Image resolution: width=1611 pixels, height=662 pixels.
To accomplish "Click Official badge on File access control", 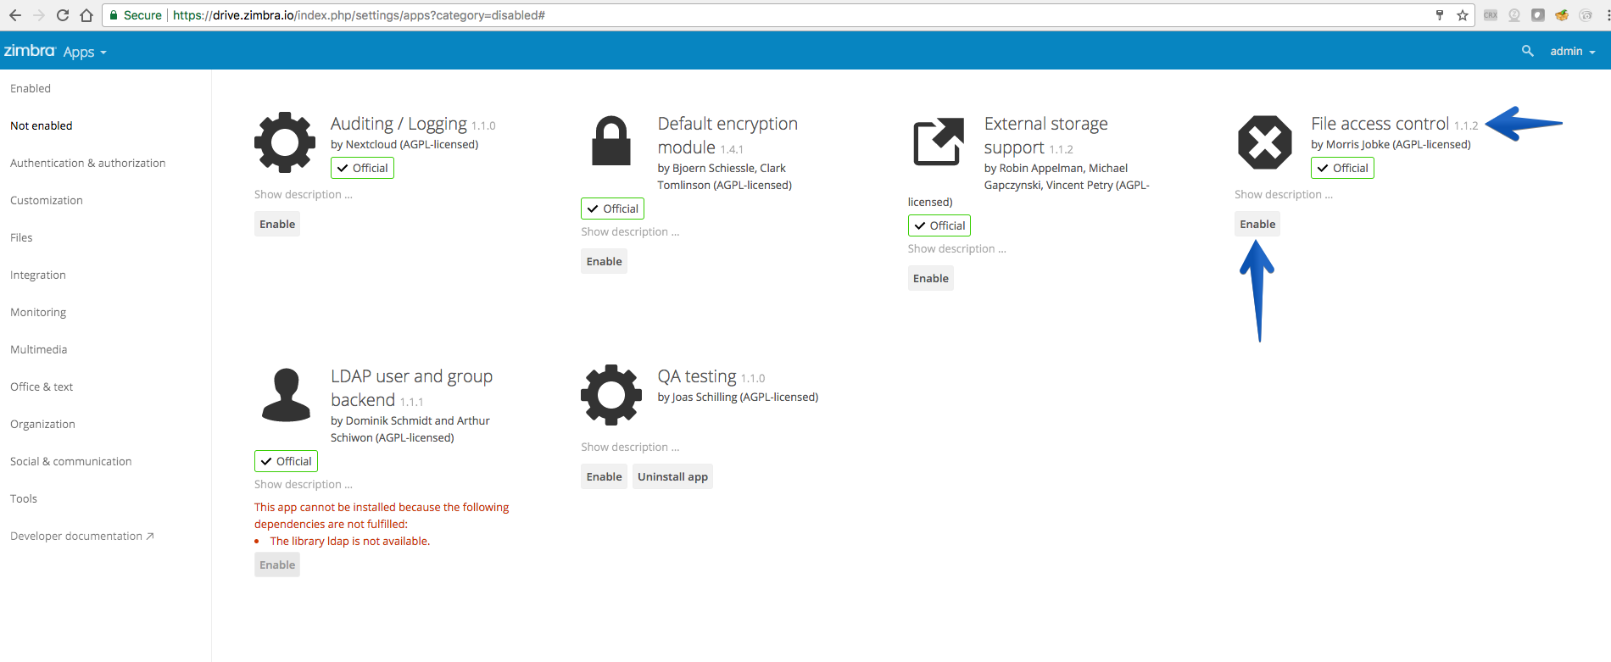I will click(1342, 168).
